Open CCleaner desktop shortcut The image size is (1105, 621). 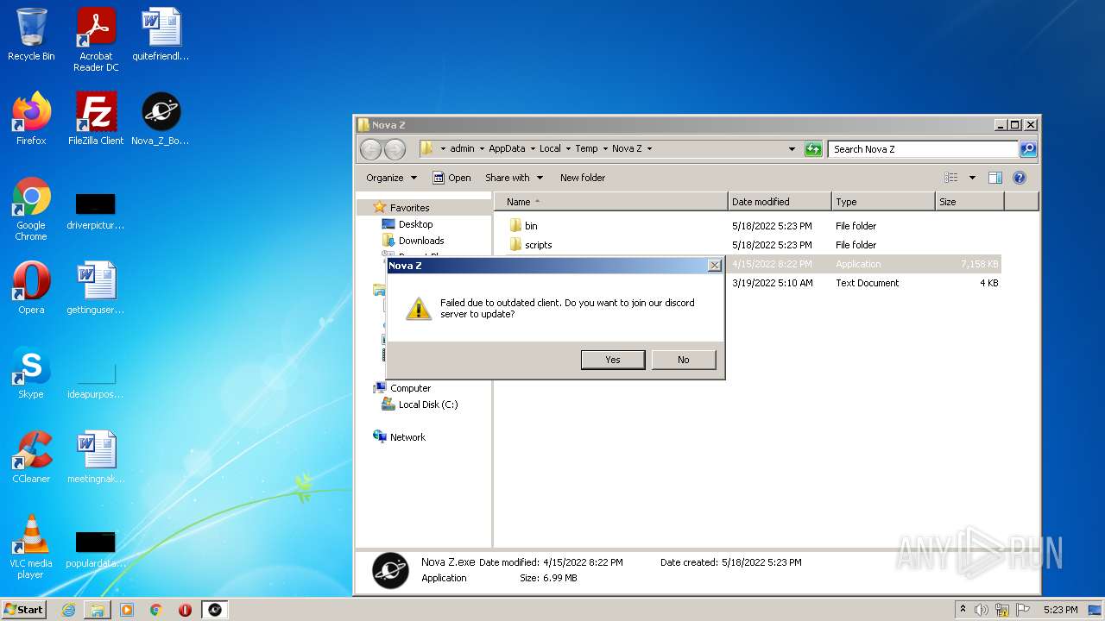tap(31, 457)
